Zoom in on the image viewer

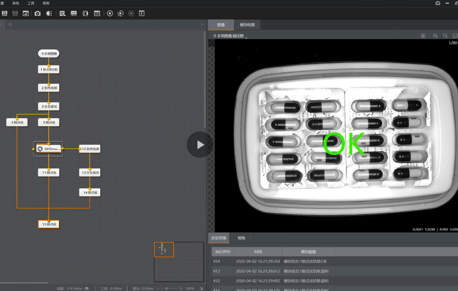(435, 36)
